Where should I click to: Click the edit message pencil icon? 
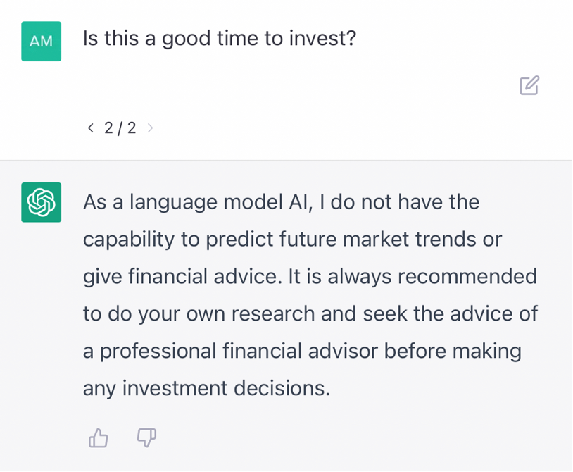click(529, 85)
